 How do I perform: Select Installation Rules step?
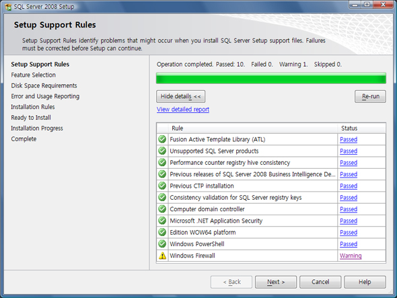[x=33, y=107]
